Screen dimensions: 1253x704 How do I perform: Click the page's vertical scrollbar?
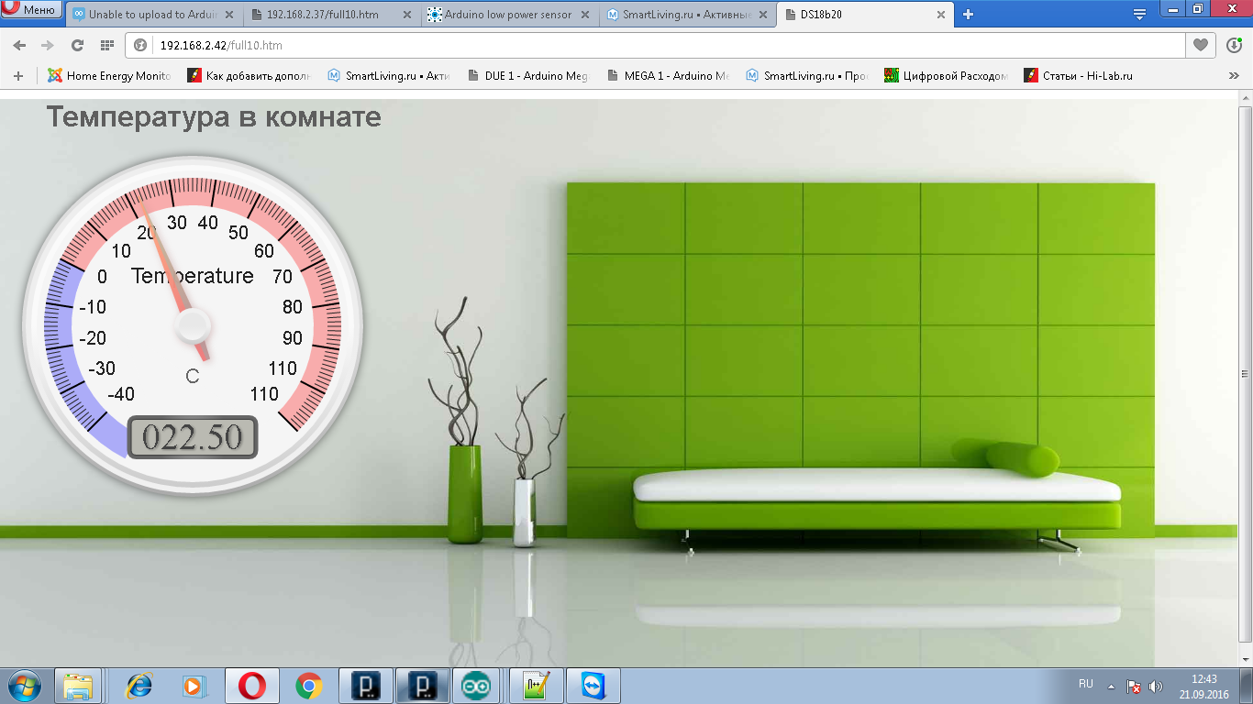click(x=1245, y=374)
